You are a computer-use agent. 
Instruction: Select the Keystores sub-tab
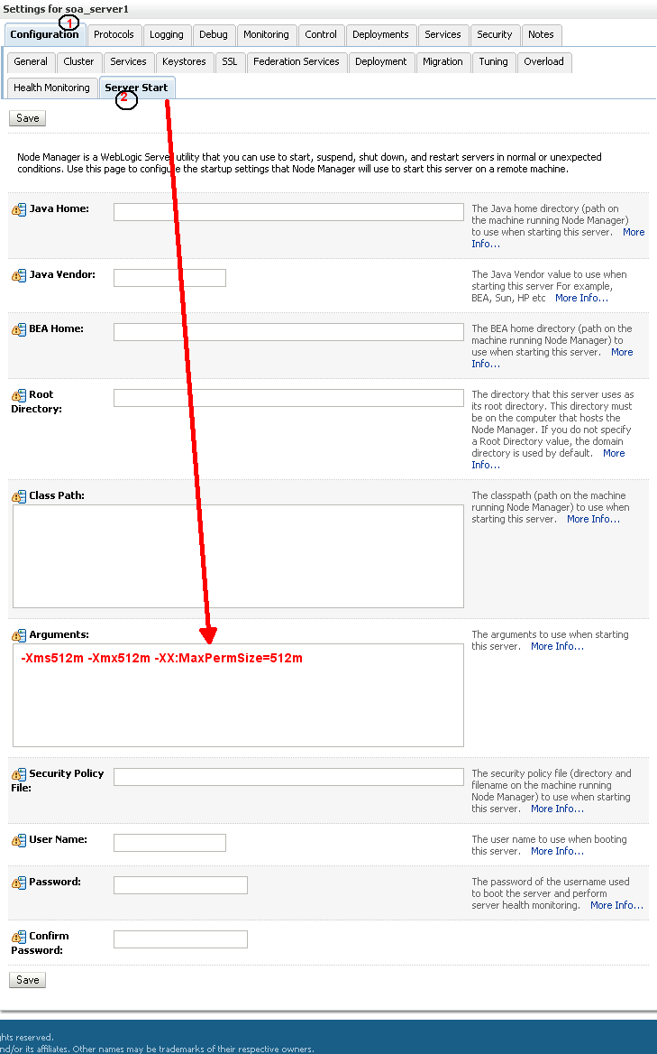184,61
